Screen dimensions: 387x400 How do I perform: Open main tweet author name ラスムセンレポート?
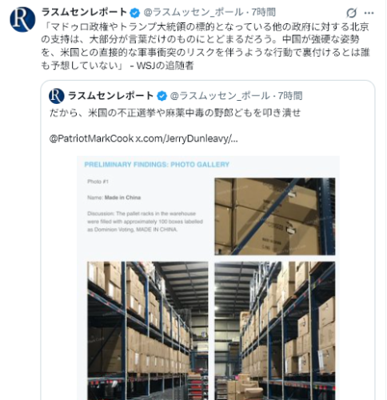pos(84,12)
